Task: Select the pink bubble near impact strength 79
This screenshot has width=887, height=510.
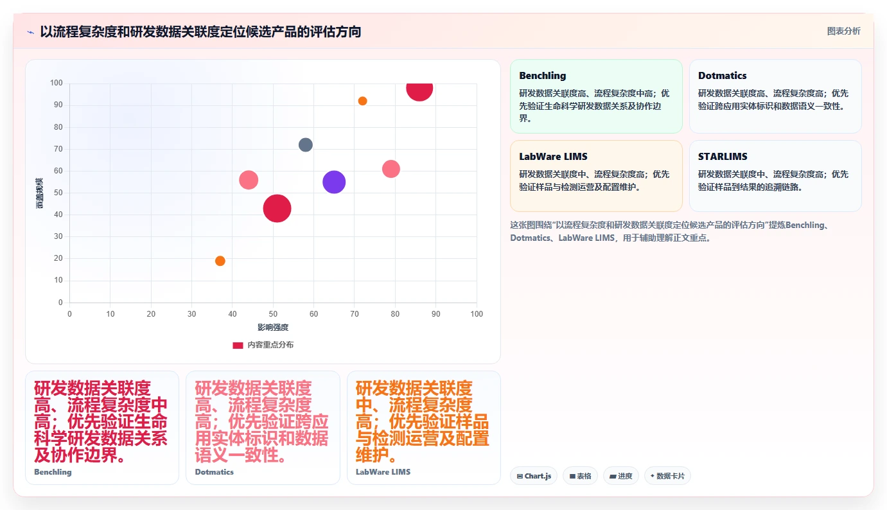Action: (x=391, y=169)
